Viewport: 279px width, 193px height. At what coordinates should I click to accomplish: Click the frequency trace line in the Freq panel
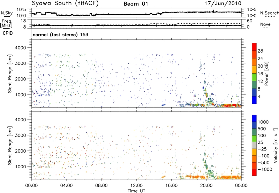(136, 25)
